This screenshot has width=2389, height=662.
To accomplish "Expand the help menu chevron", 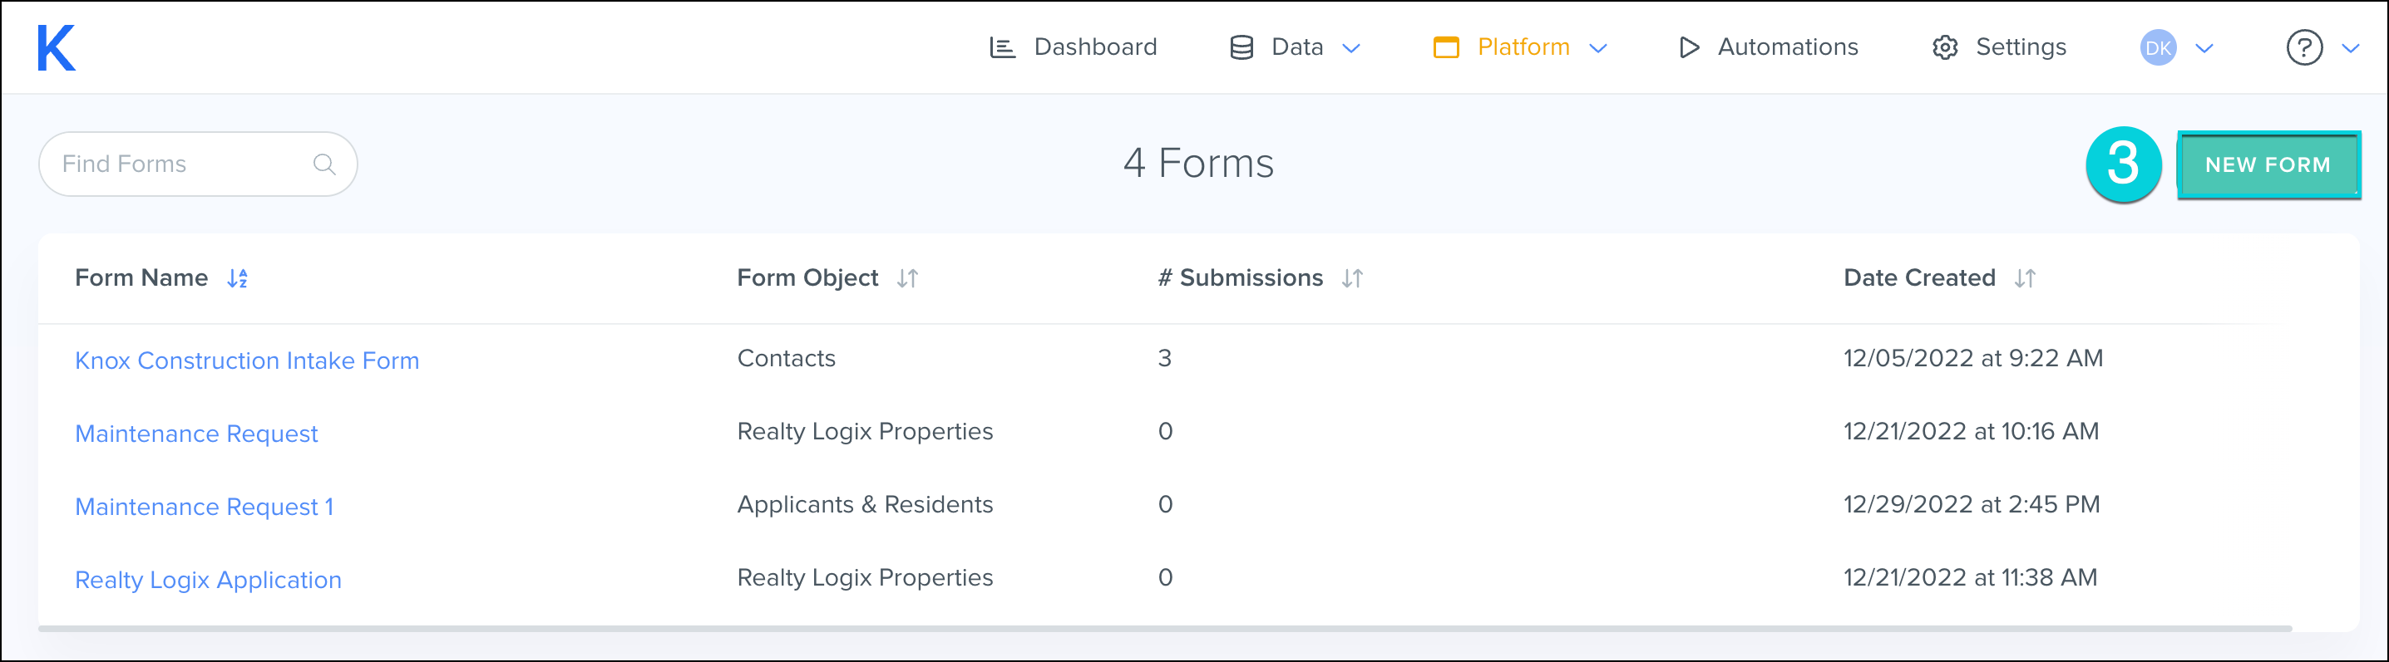I will (2350, 48).
